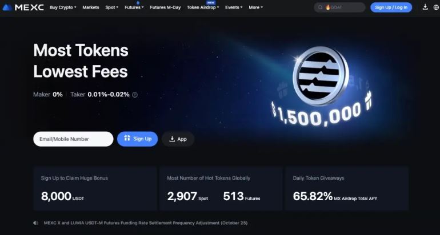Open the LUMIA Funding Rate announcement link
Viewport: 440px width, 235px height.
(x=146, y=223)
